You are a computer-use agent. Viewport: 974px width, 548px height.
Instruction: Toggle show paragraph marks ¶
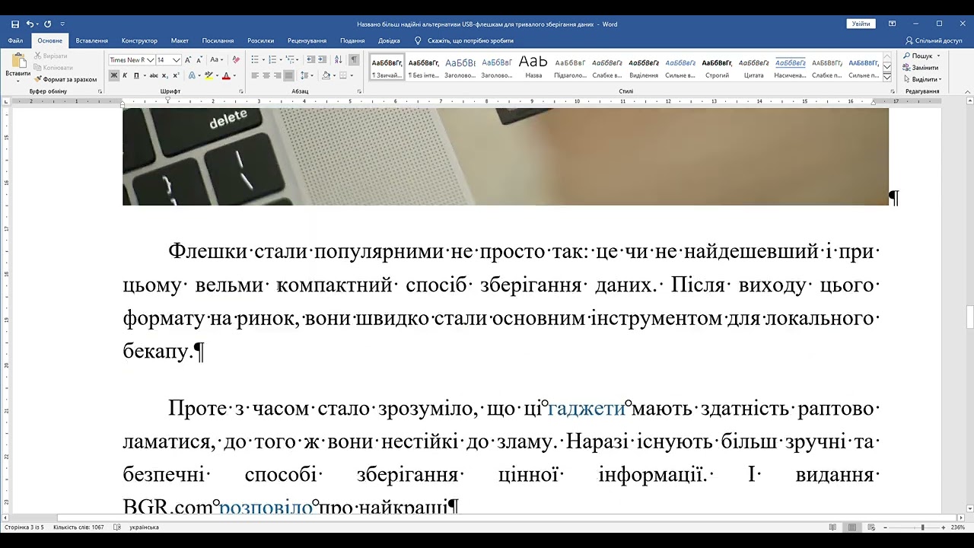[x=354, y=60]
